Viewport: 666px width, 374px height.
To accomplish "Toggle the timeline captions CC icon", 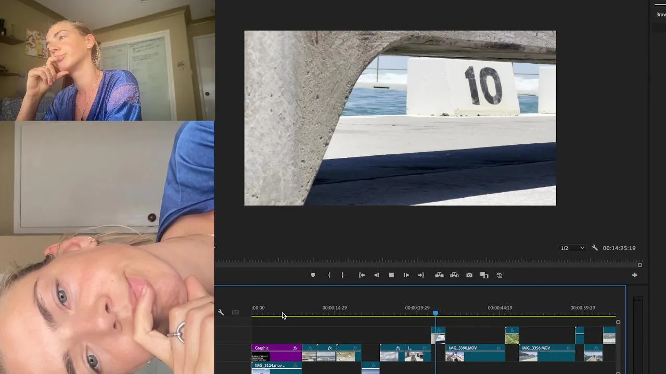I will 235,312.
